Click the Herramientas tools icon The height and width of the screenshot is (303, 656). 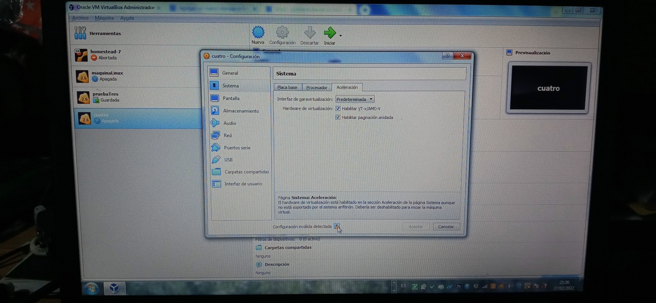click(80, 33)
